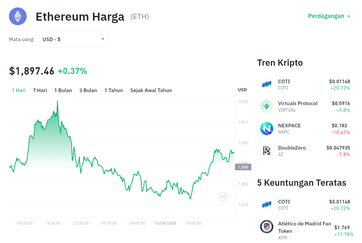362x243 pixels.
Task: Click the CoinMarketCap watermark logo on chart
Action: coord(223,196)
